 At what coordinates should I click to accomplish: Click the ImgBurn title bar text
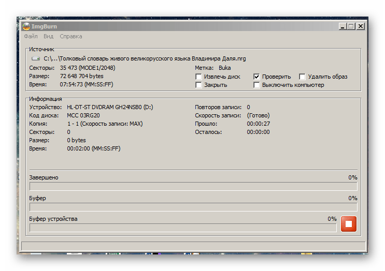(x=44, y=26)
